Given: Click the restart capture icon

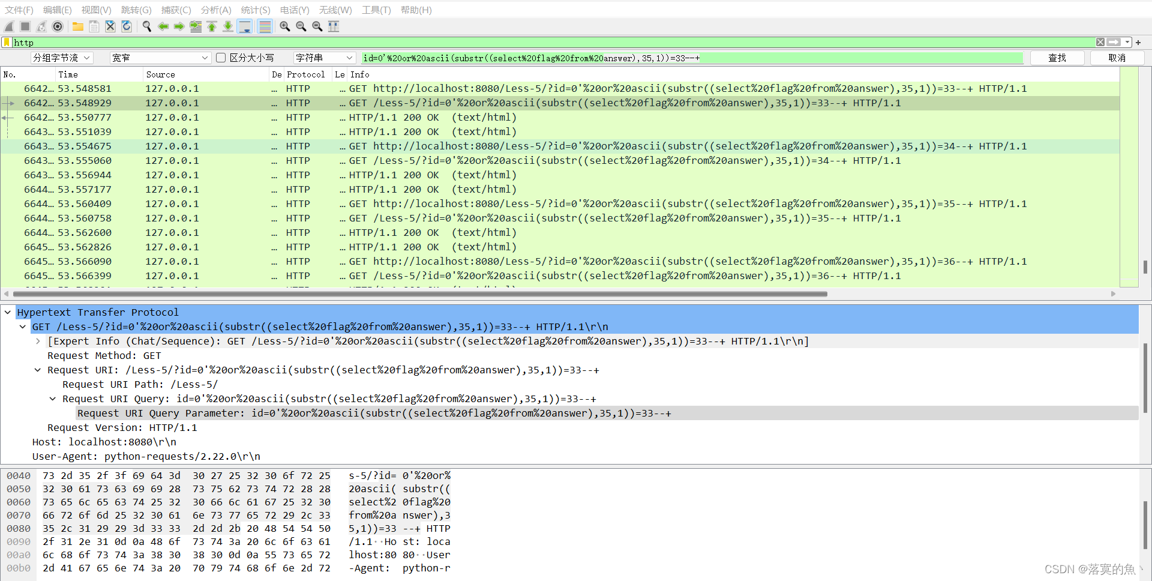Looking at the screenshot, I should click(x=41, y=26).
